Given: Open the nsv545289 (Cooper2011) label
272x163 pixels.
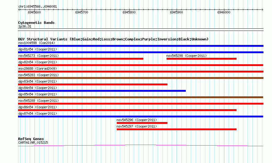Looking at the screenshot, I should [39, 101].
